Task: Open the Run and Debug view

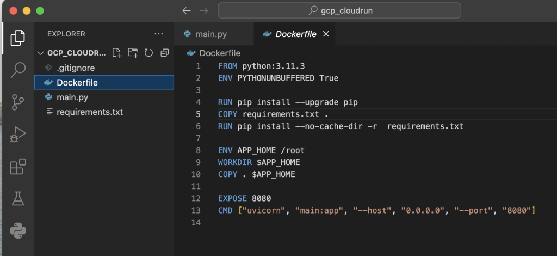Action: 17,134
